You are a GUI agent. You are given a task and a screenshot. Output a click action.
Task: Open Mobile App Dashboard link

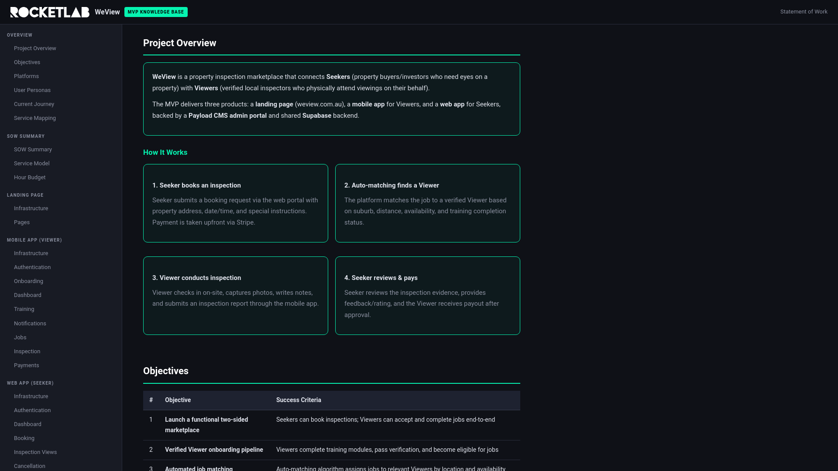tap(27, 295)
